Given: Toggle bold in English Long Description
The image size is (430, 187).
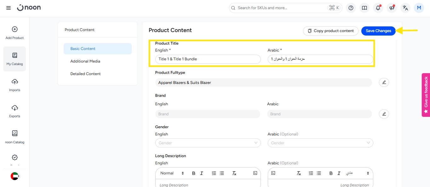Looking at the screenshot, I should pyautogui.click(x=193, y=173).
